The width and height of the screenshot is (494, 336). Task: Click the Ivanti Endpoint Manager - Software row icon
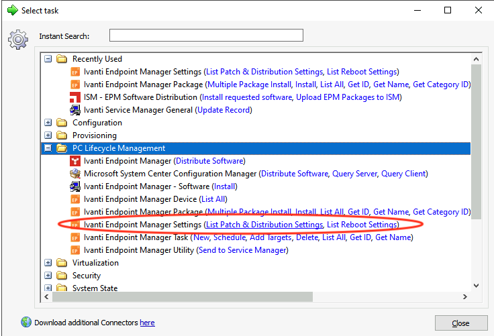pos(75,186)
